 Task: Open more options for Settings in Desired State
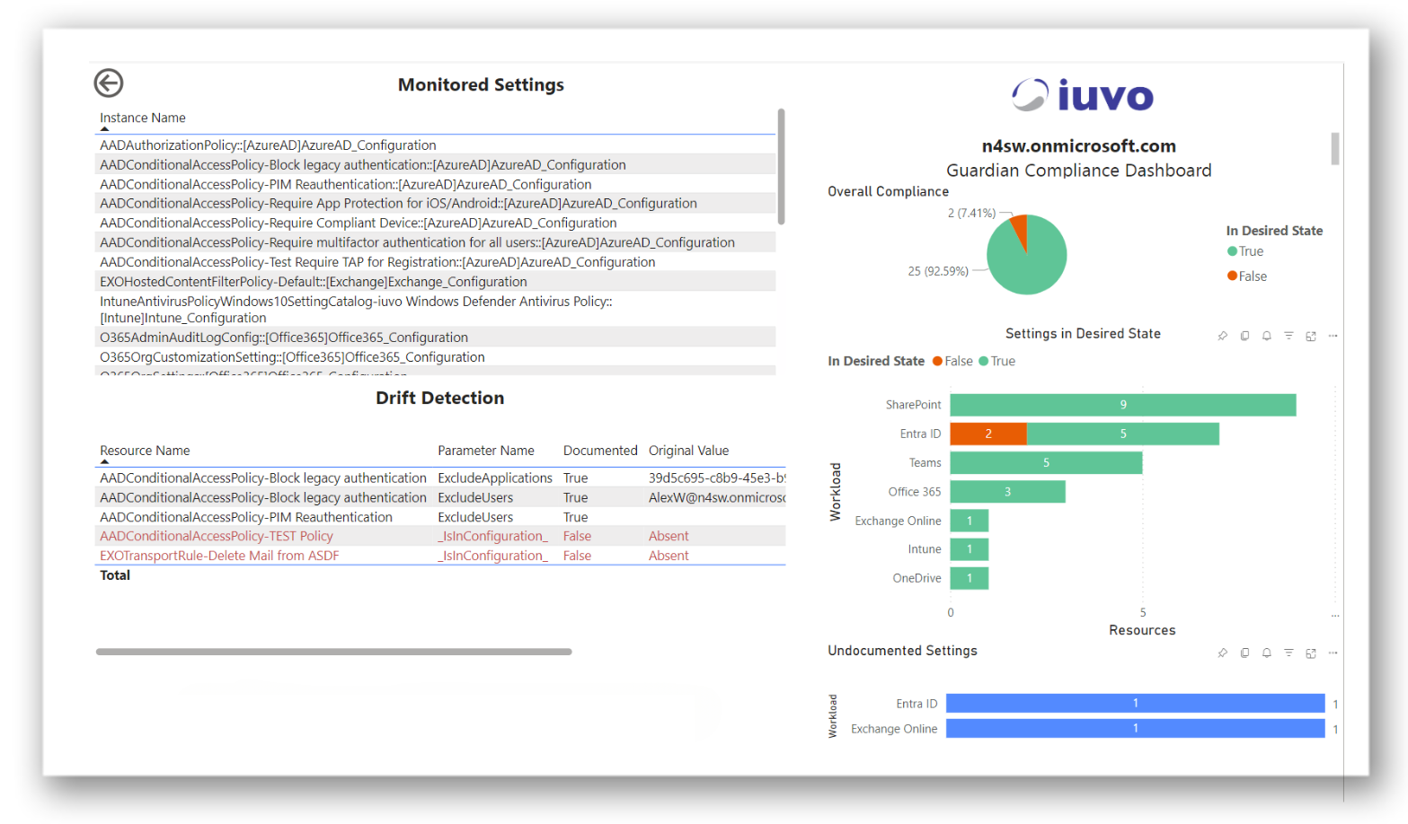[1333, 336]
